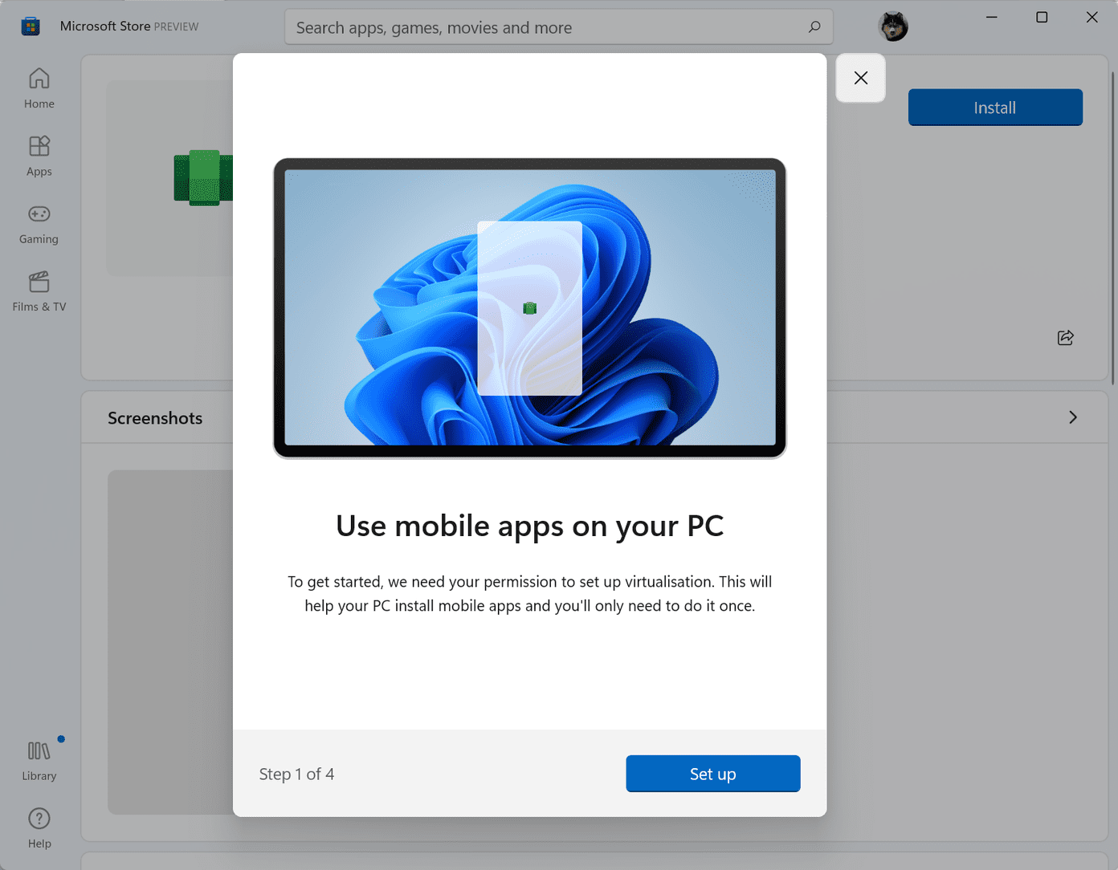This screenshot has width=1118, height=870.
Task: Click the "Microsoft Store" title text
Action: point(105,26)
